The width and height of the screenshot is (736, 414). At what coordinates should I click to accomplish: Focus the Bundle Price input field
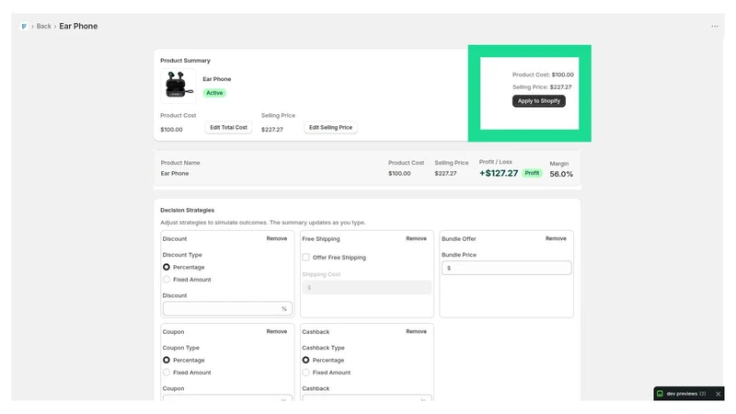[x=507, y=268]
